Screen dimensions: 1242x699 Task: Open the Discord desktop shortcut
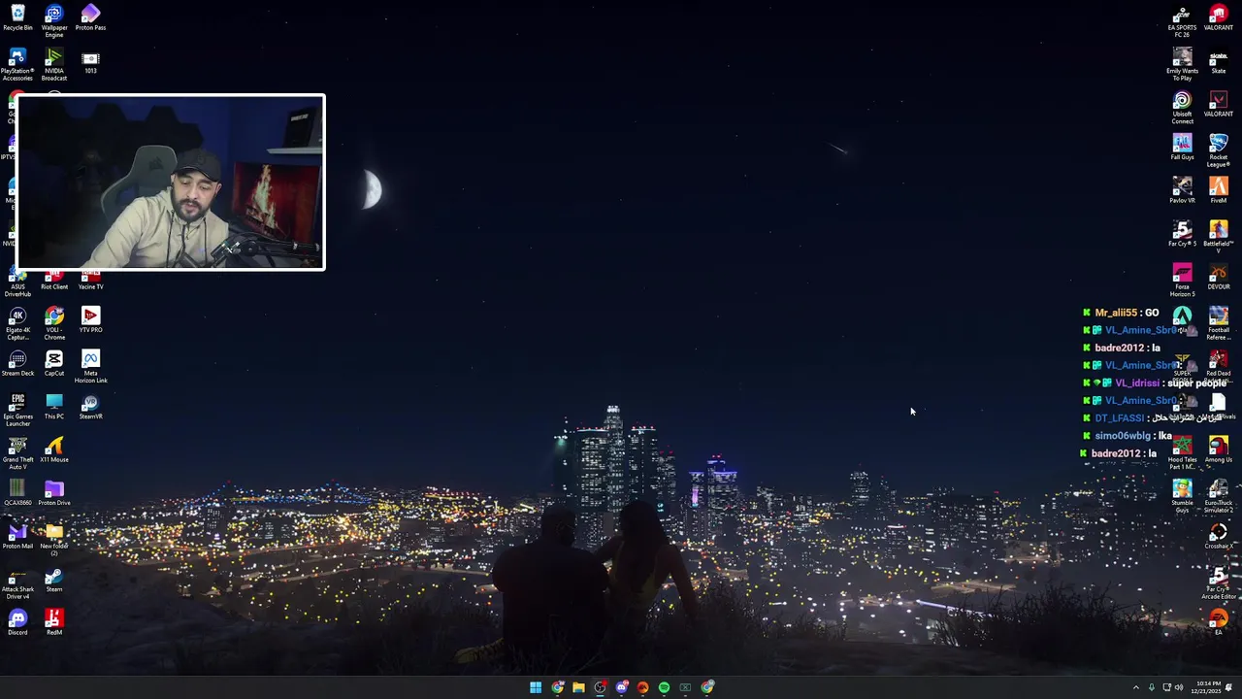click(x=17, y=622)
